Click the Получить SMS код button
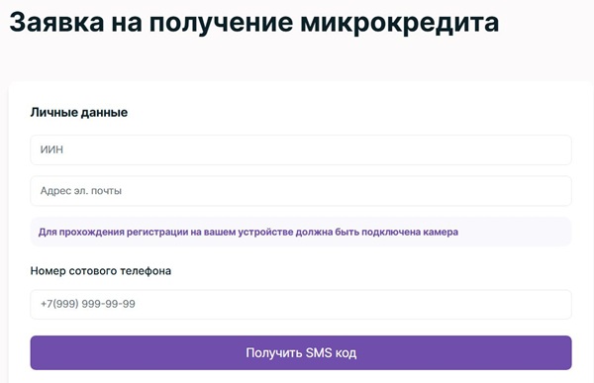The width and height of the screenshot is (594, 383). point(301,352)
